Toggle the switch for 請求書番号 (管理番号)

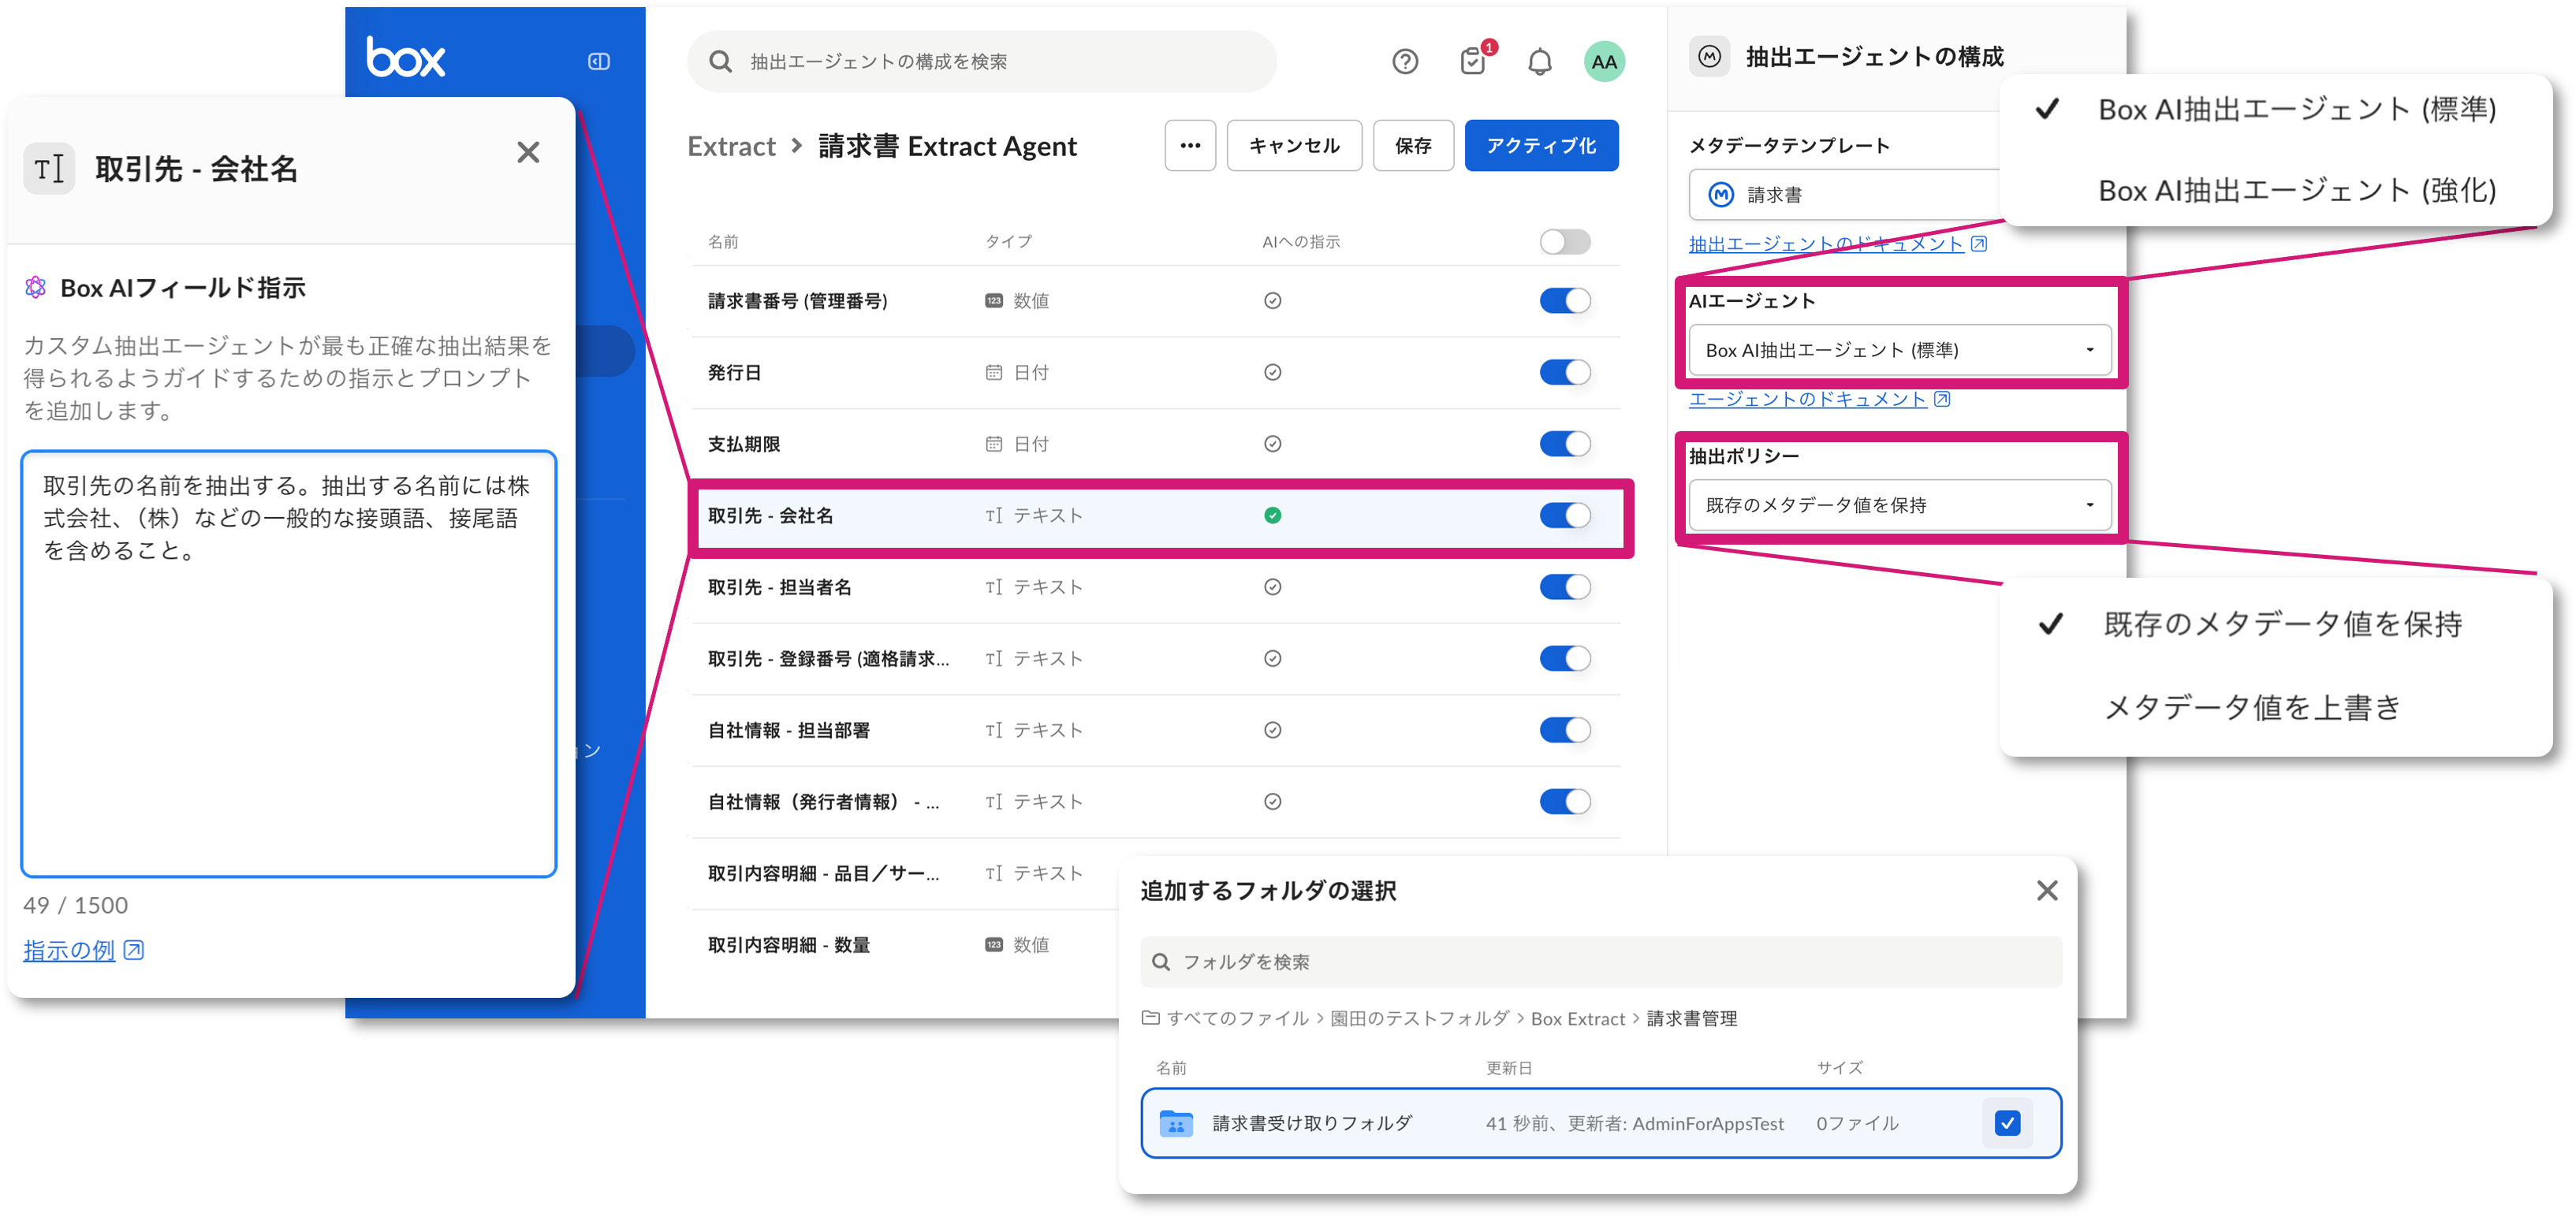click(x=1565, y=301)
